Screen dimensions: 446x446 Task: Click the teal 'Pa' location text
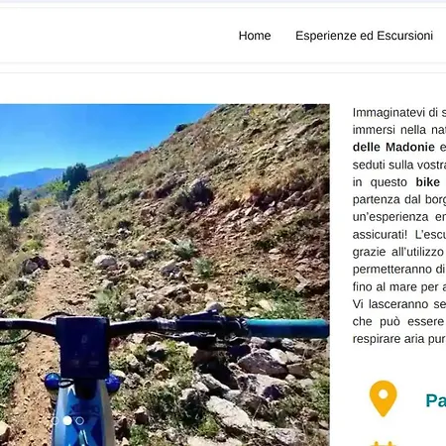pyautogui.click(x=436, y=400)
